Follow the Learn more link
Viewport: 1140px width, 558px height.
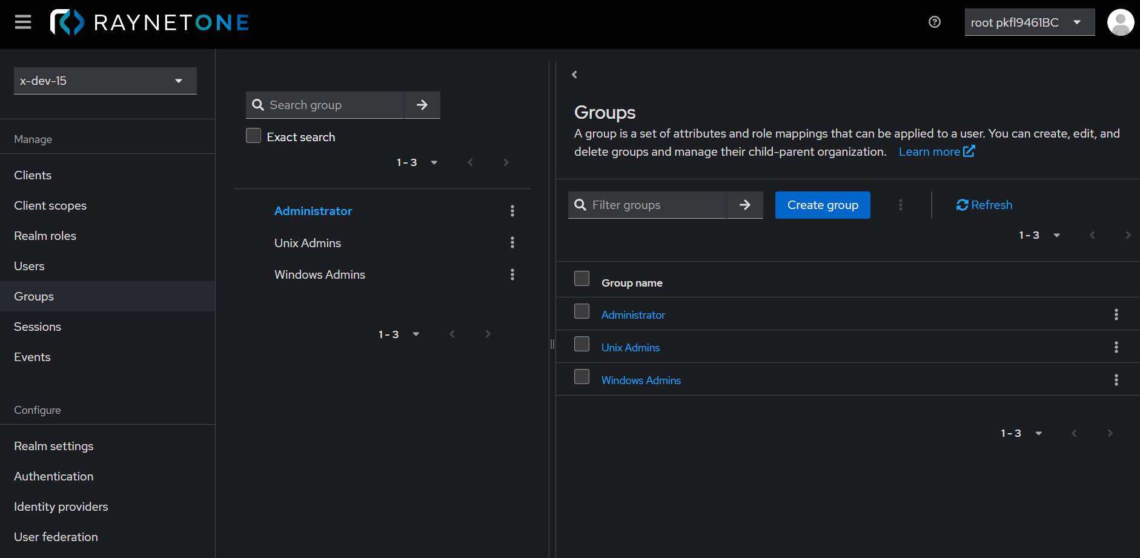[x=930, y=151]
